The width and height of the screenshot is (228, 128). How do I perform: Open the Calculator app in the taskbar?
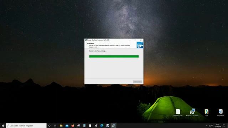84,126
